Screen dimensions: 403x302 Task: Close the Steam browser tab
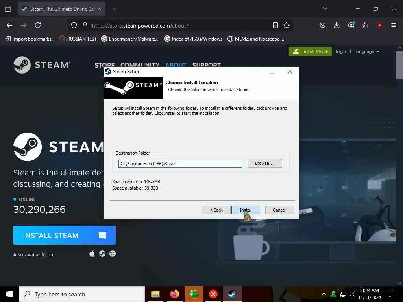pos(99,9)
